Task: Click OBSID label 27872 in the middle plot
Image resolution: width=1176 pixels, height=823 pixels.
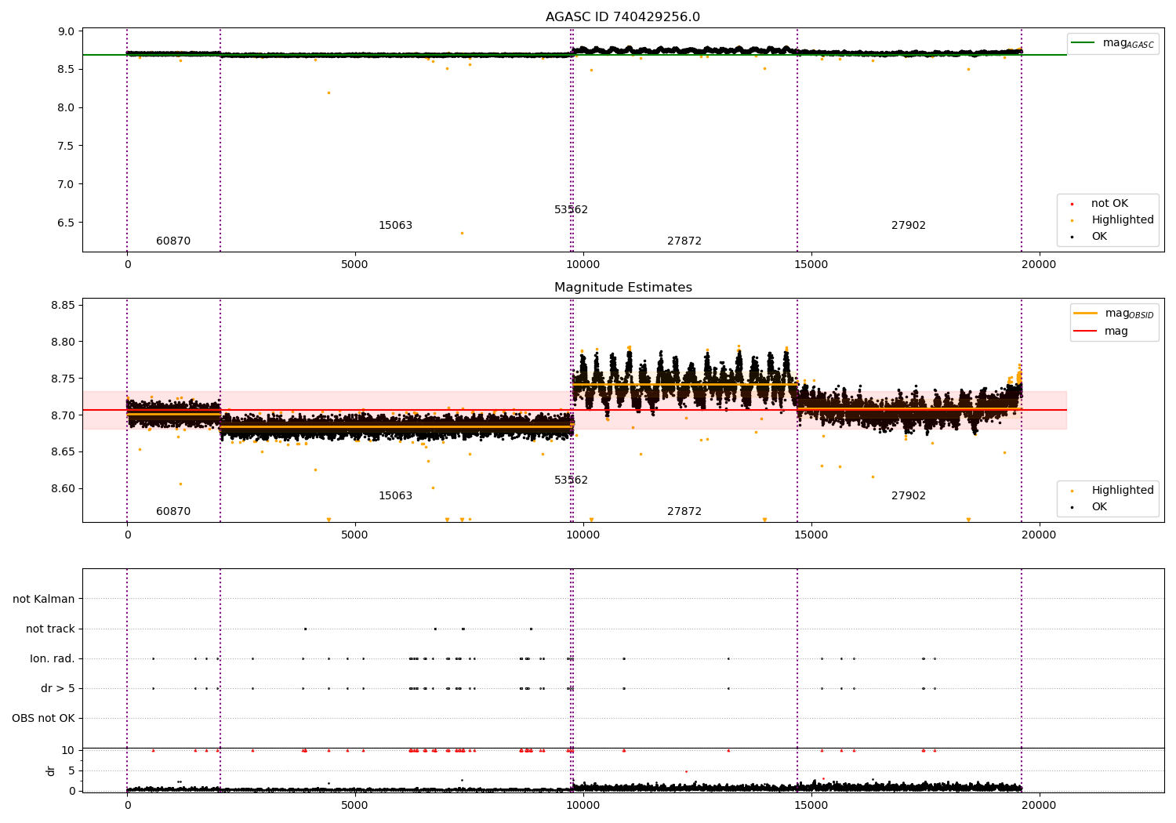Action: (684, 512)
